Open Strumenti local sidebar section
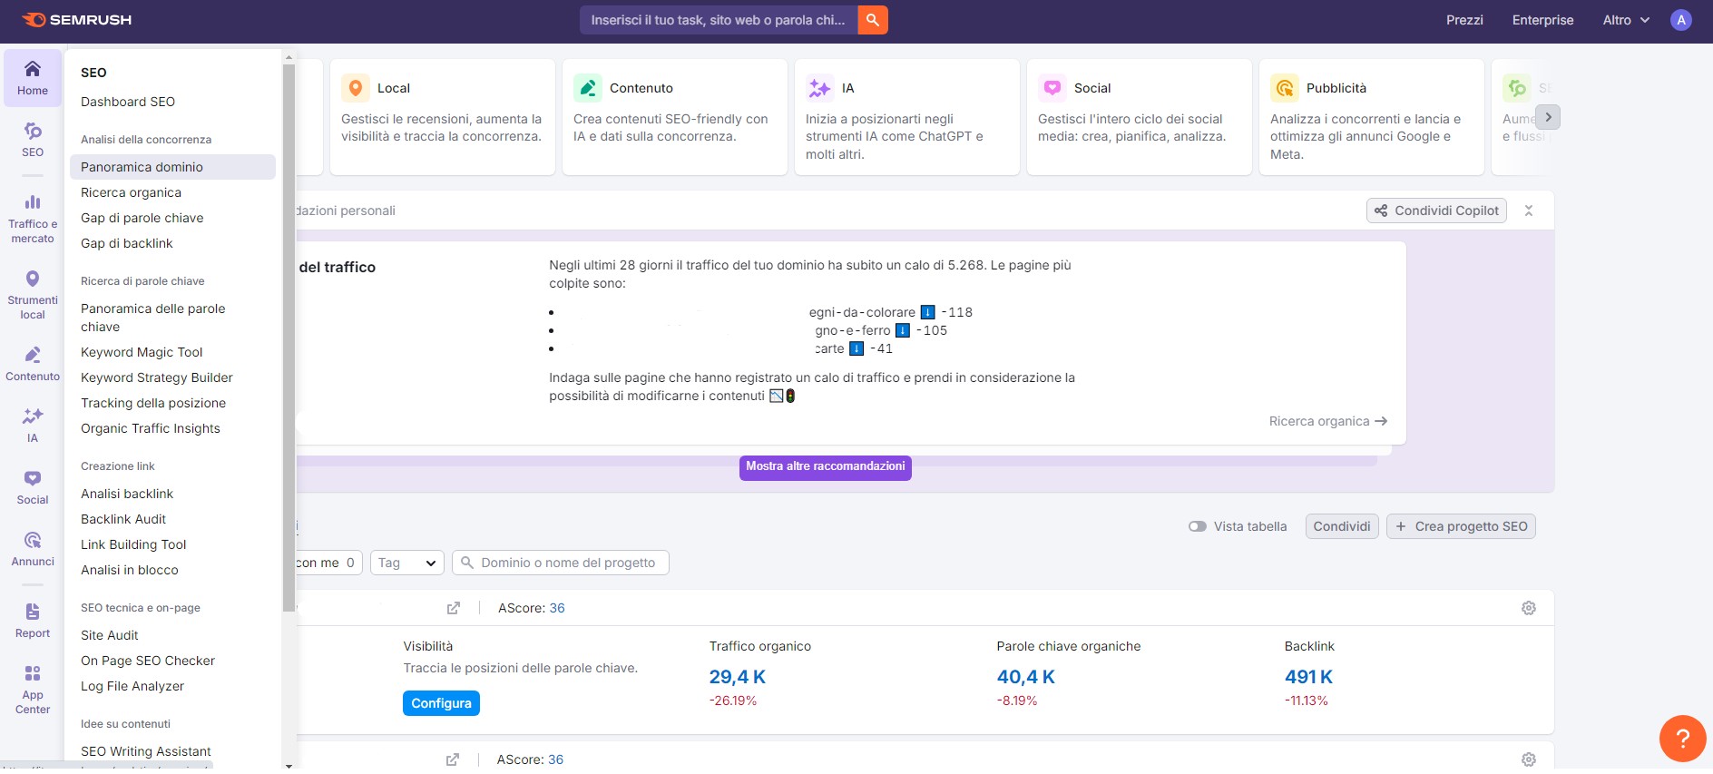 (x=33, y=295)
